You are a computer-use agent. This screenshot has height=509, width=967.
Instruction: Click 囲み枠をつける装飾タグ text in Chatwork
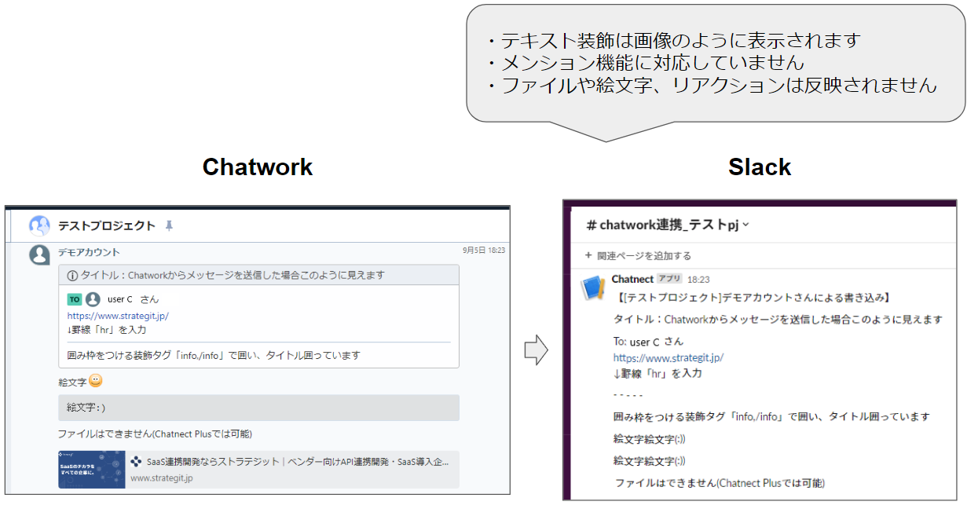pos(214,356)
